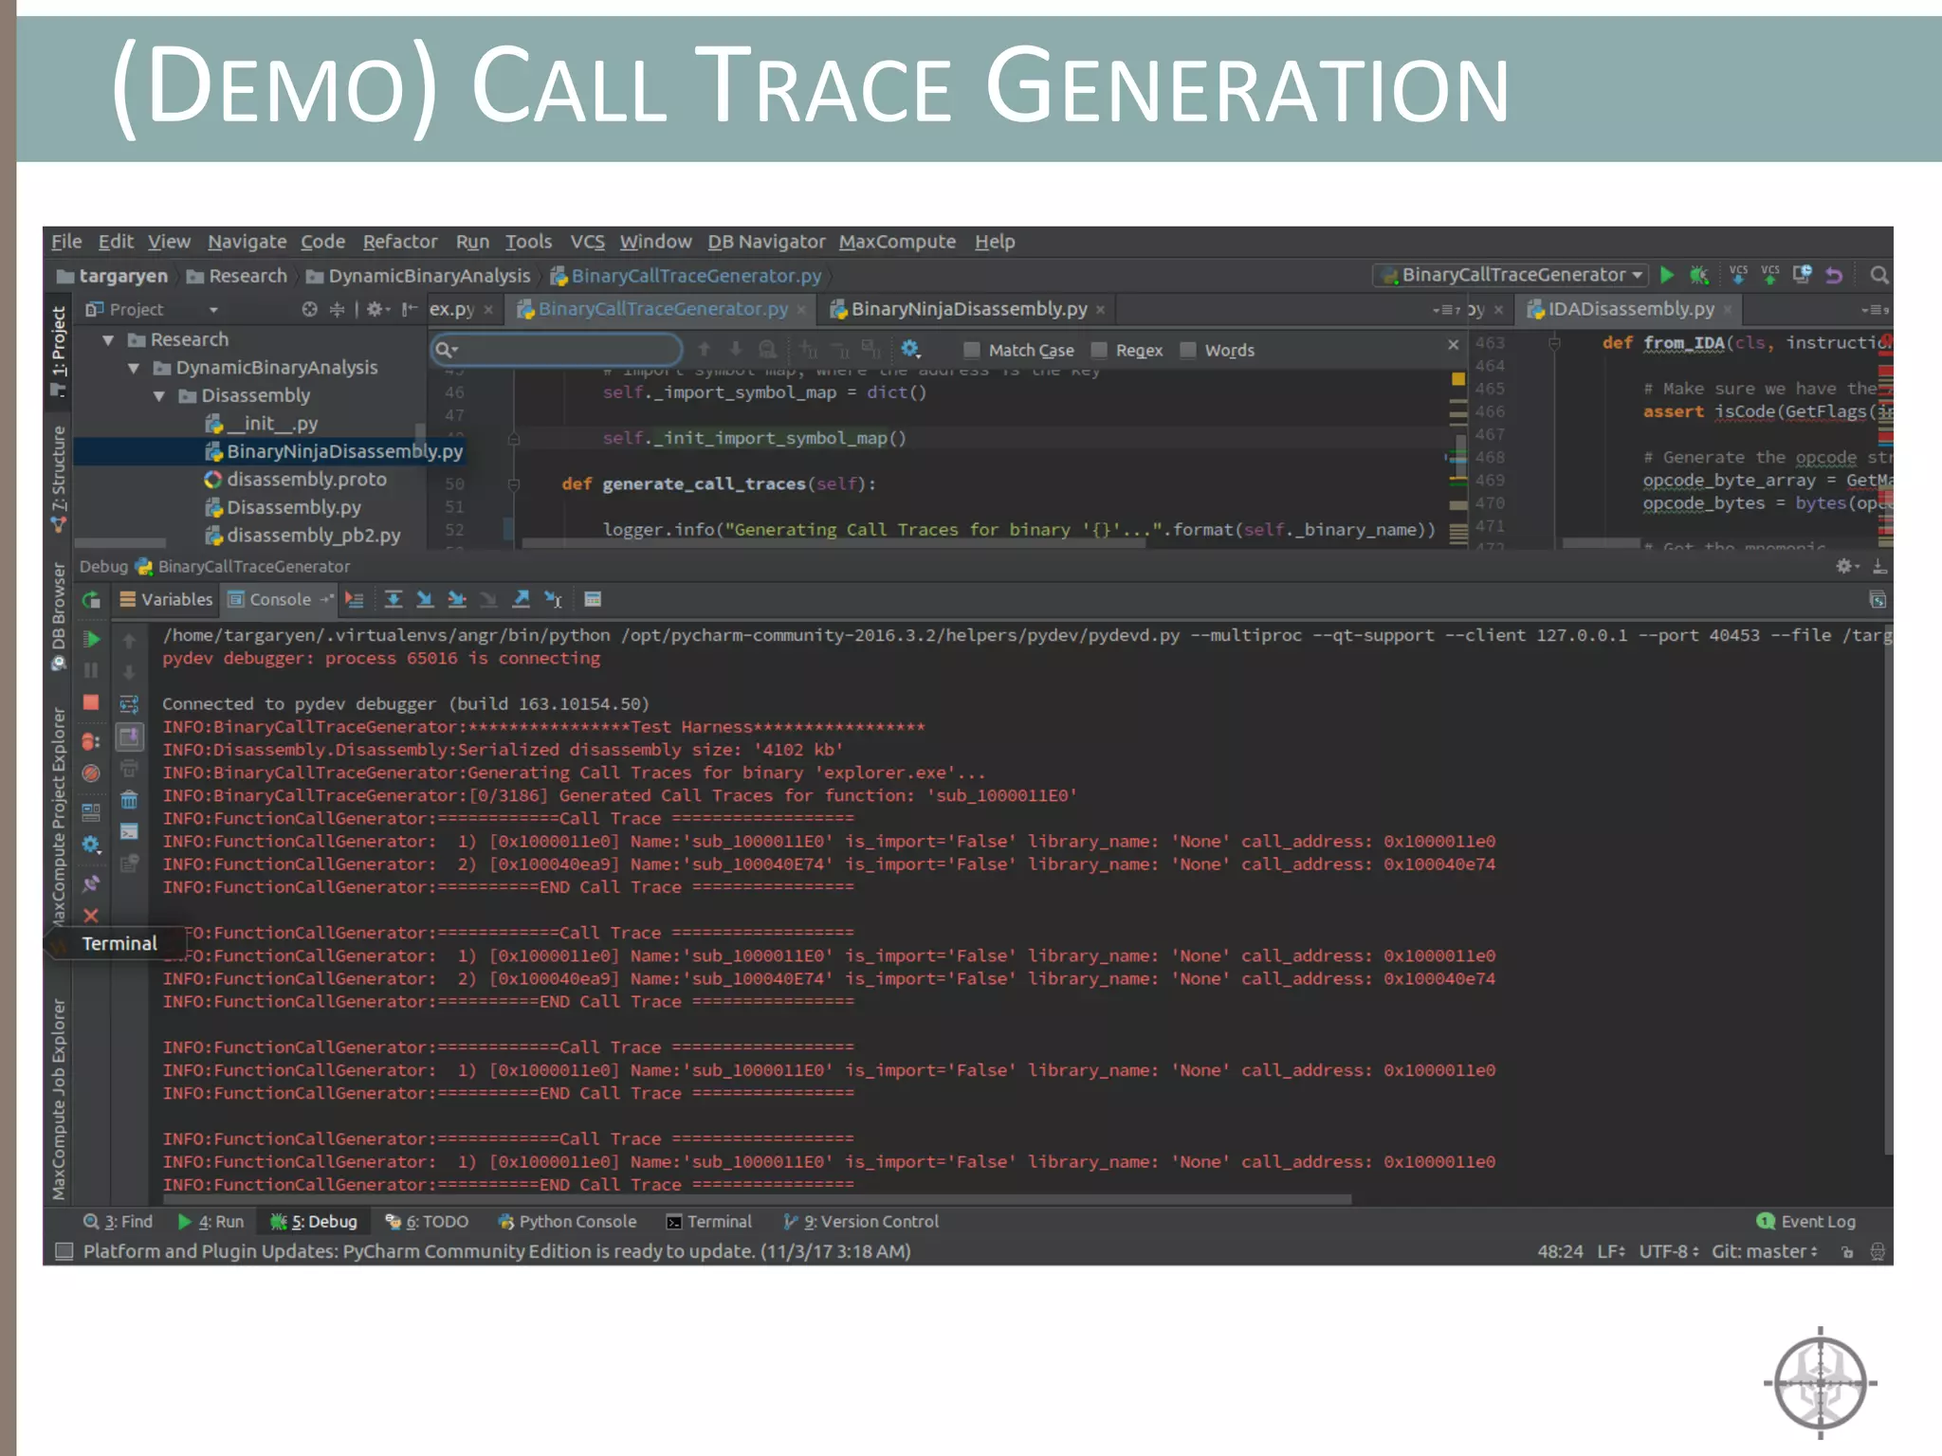
Task: Show execution point icon
Action: pos(355,599)
